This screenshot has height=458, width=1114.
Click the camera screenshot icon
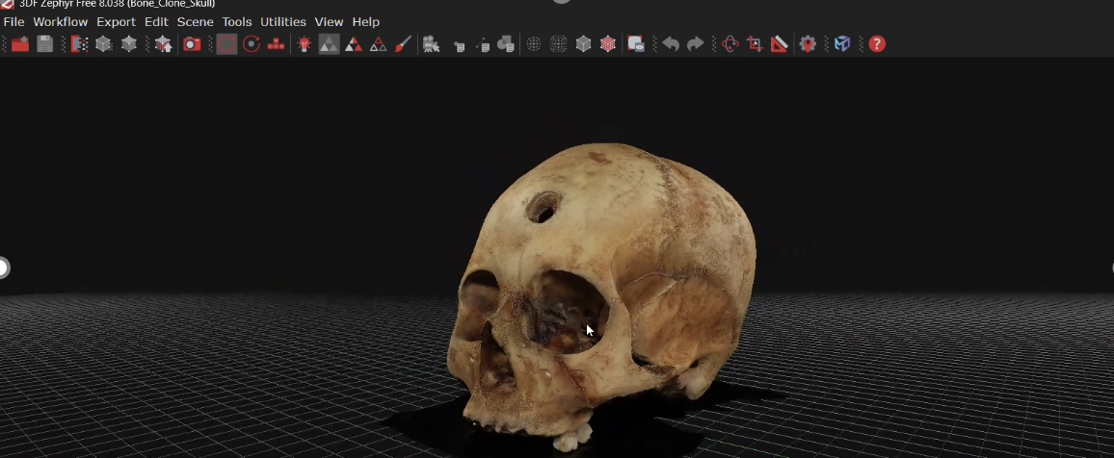pos(192,44)
